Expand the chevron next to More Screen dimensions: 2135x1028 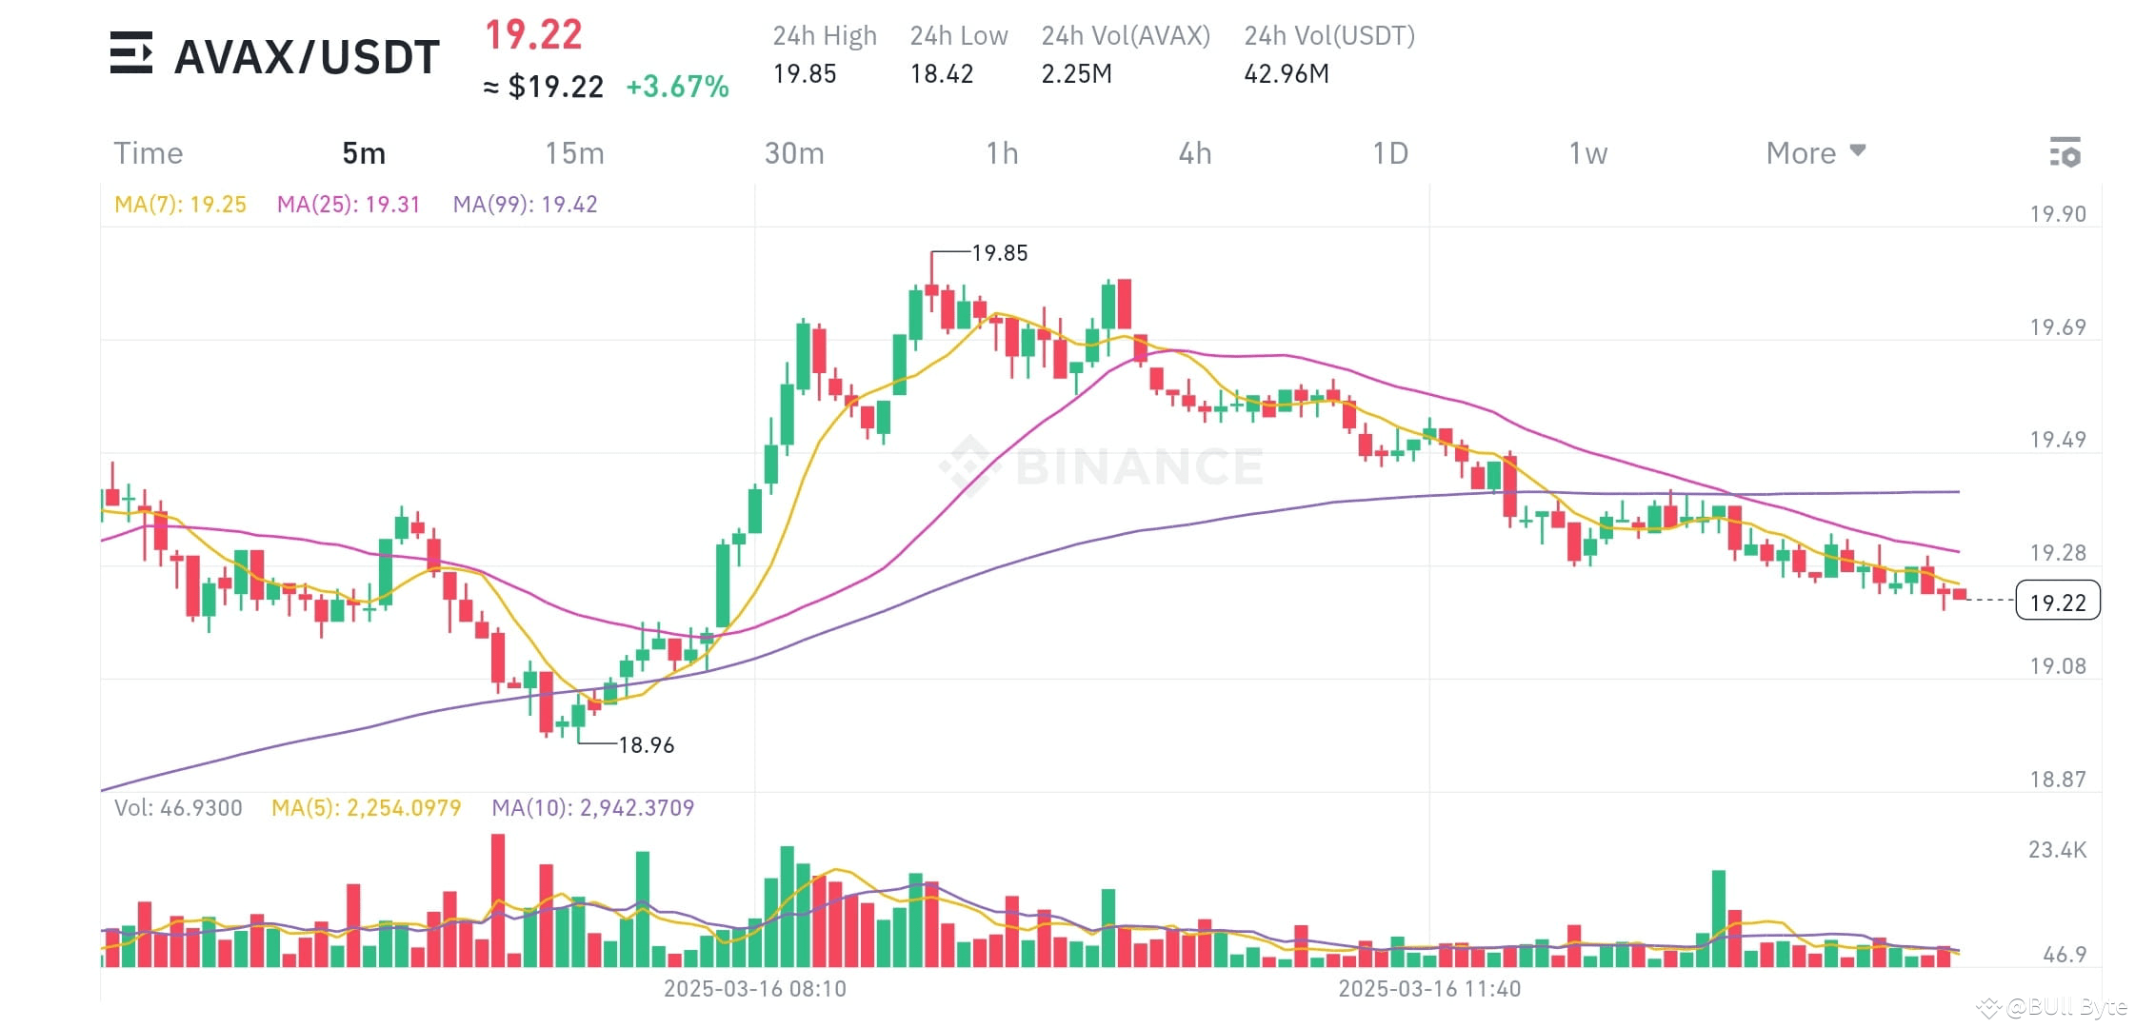(x=1858, y=152)
